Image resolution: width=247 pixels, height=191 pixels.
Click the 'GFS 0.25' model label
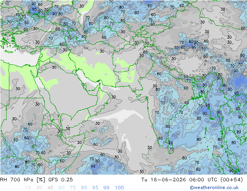60,179
